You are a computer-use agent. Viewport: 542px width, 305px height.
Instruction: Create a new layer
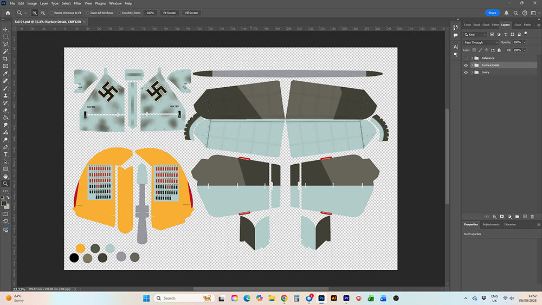(x=525, y=217)
